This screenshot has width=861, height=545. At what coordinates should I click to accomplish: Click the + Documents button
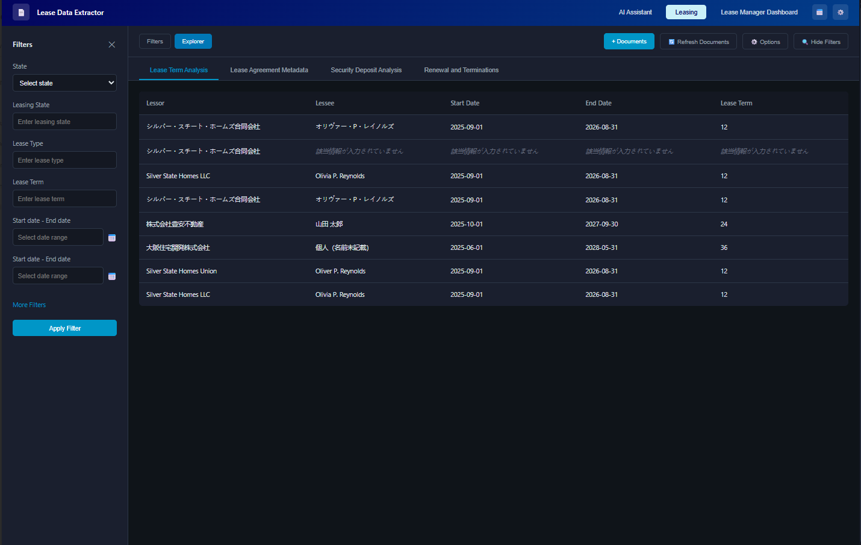point(629,41)
